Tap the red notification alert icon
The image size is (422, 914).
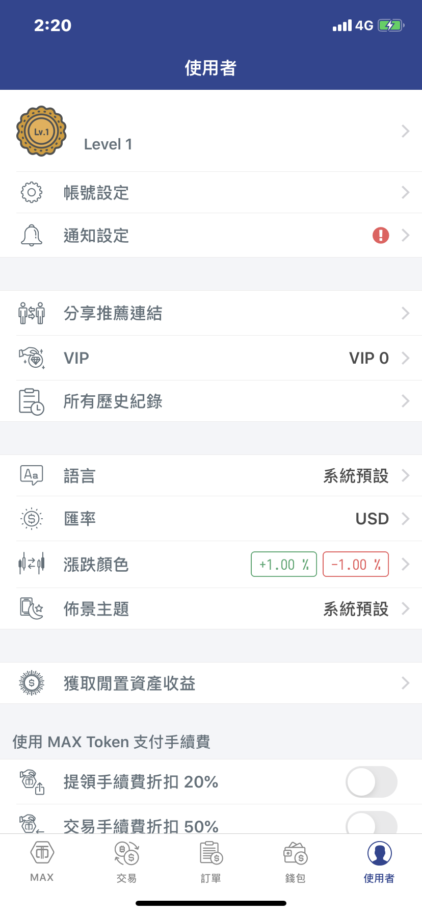coord(381,235)
